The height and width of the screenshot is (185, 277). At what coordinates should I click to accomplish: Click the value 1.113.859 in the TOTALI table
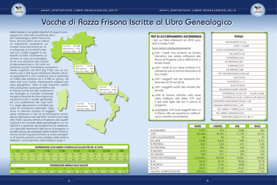point(244,46)
